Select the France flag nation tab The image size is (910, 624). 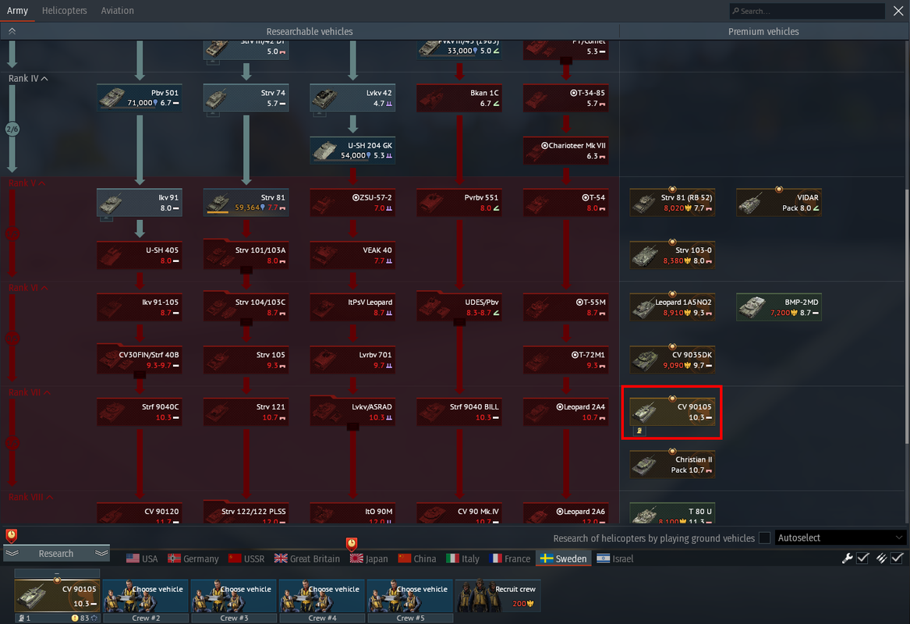tap(509, 558)
